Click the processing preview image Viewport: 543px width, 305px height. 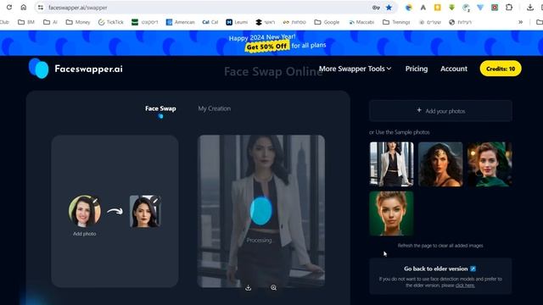tap(261, 211)
